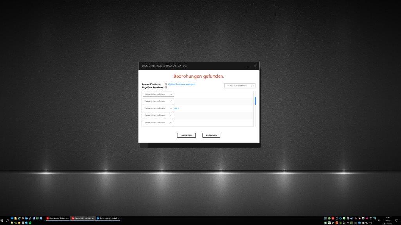This screenshot has height=225, width=401.
Task: Launch pinned Excel quick-launch shortcut
Action: point(37,218)
